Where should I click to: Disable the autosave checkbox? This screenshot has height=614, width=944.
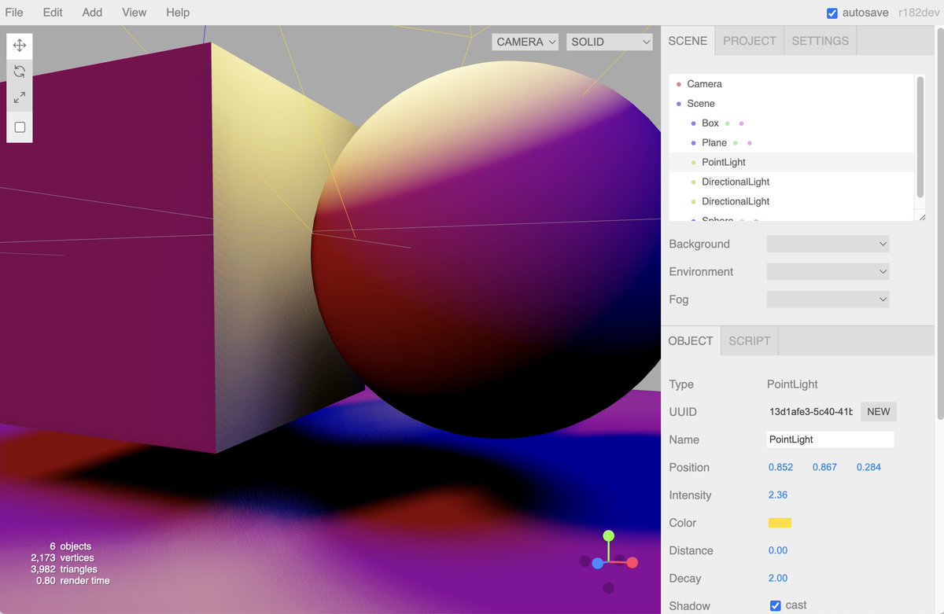click(x=832, y=13)
